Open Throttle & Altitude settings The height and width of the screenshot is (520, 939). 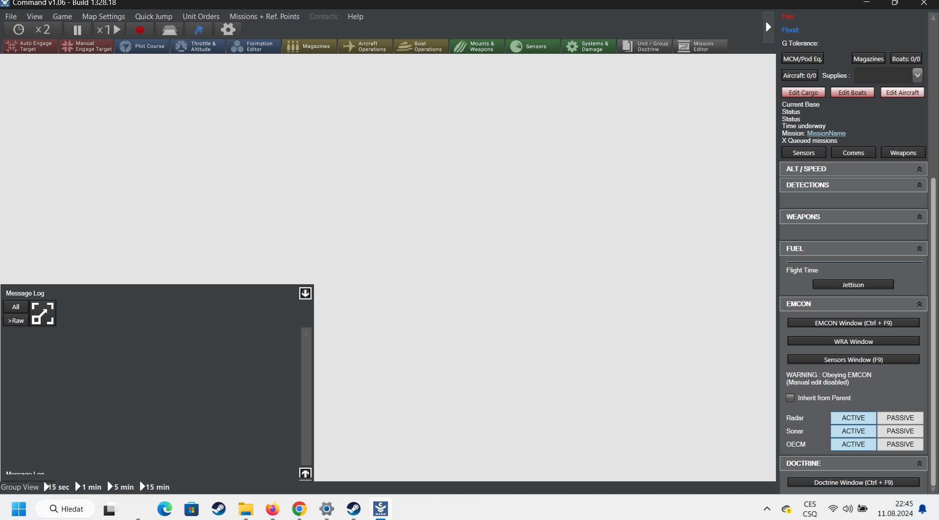198,46
